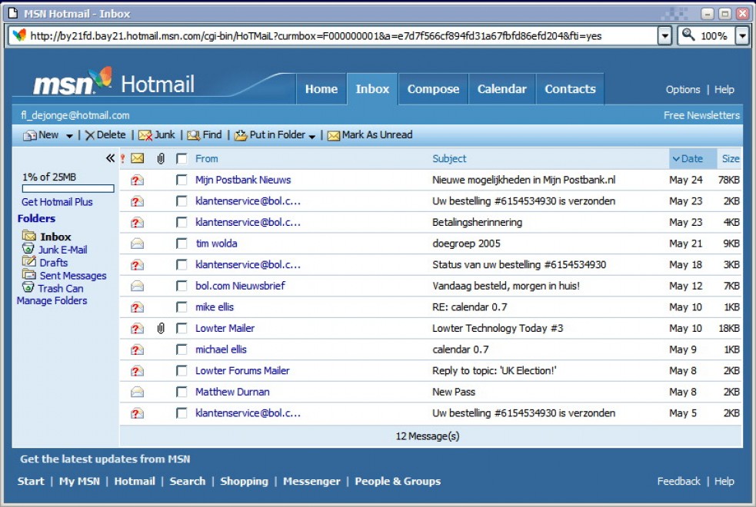The image size is (756, 507).
Task: Click the New message envelope icon
Action: coord(29,136)
